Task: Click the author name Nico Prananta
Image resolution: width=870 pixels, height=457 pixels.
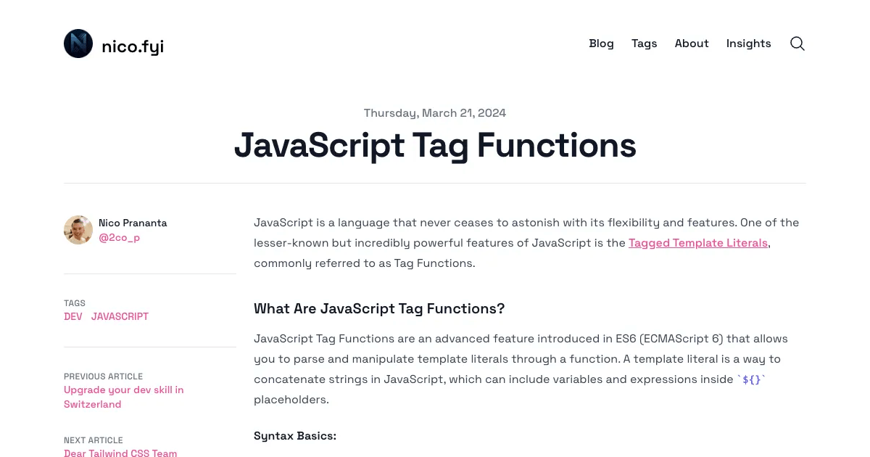Action: click(133, 223)
